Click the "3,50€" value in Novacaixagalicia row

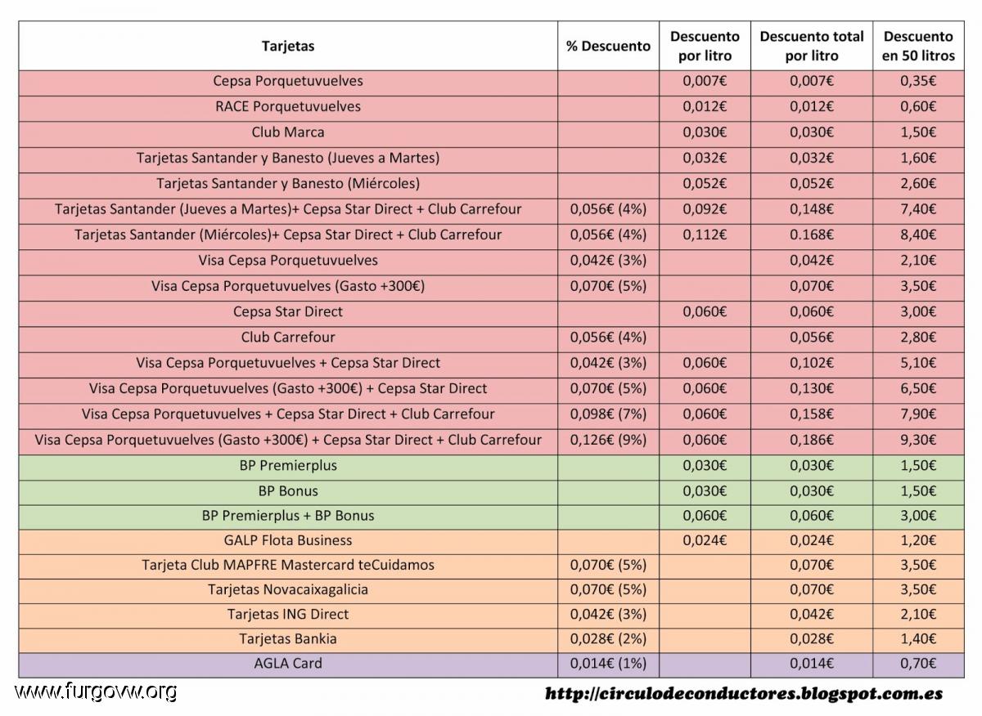(918, 589)
